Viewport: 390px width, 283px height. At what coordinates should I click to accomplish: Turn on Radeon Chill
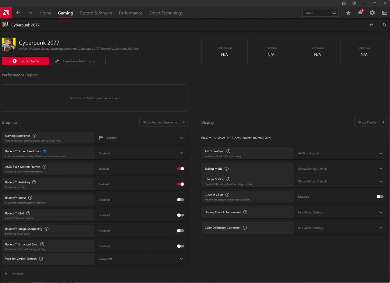(181, 215)
